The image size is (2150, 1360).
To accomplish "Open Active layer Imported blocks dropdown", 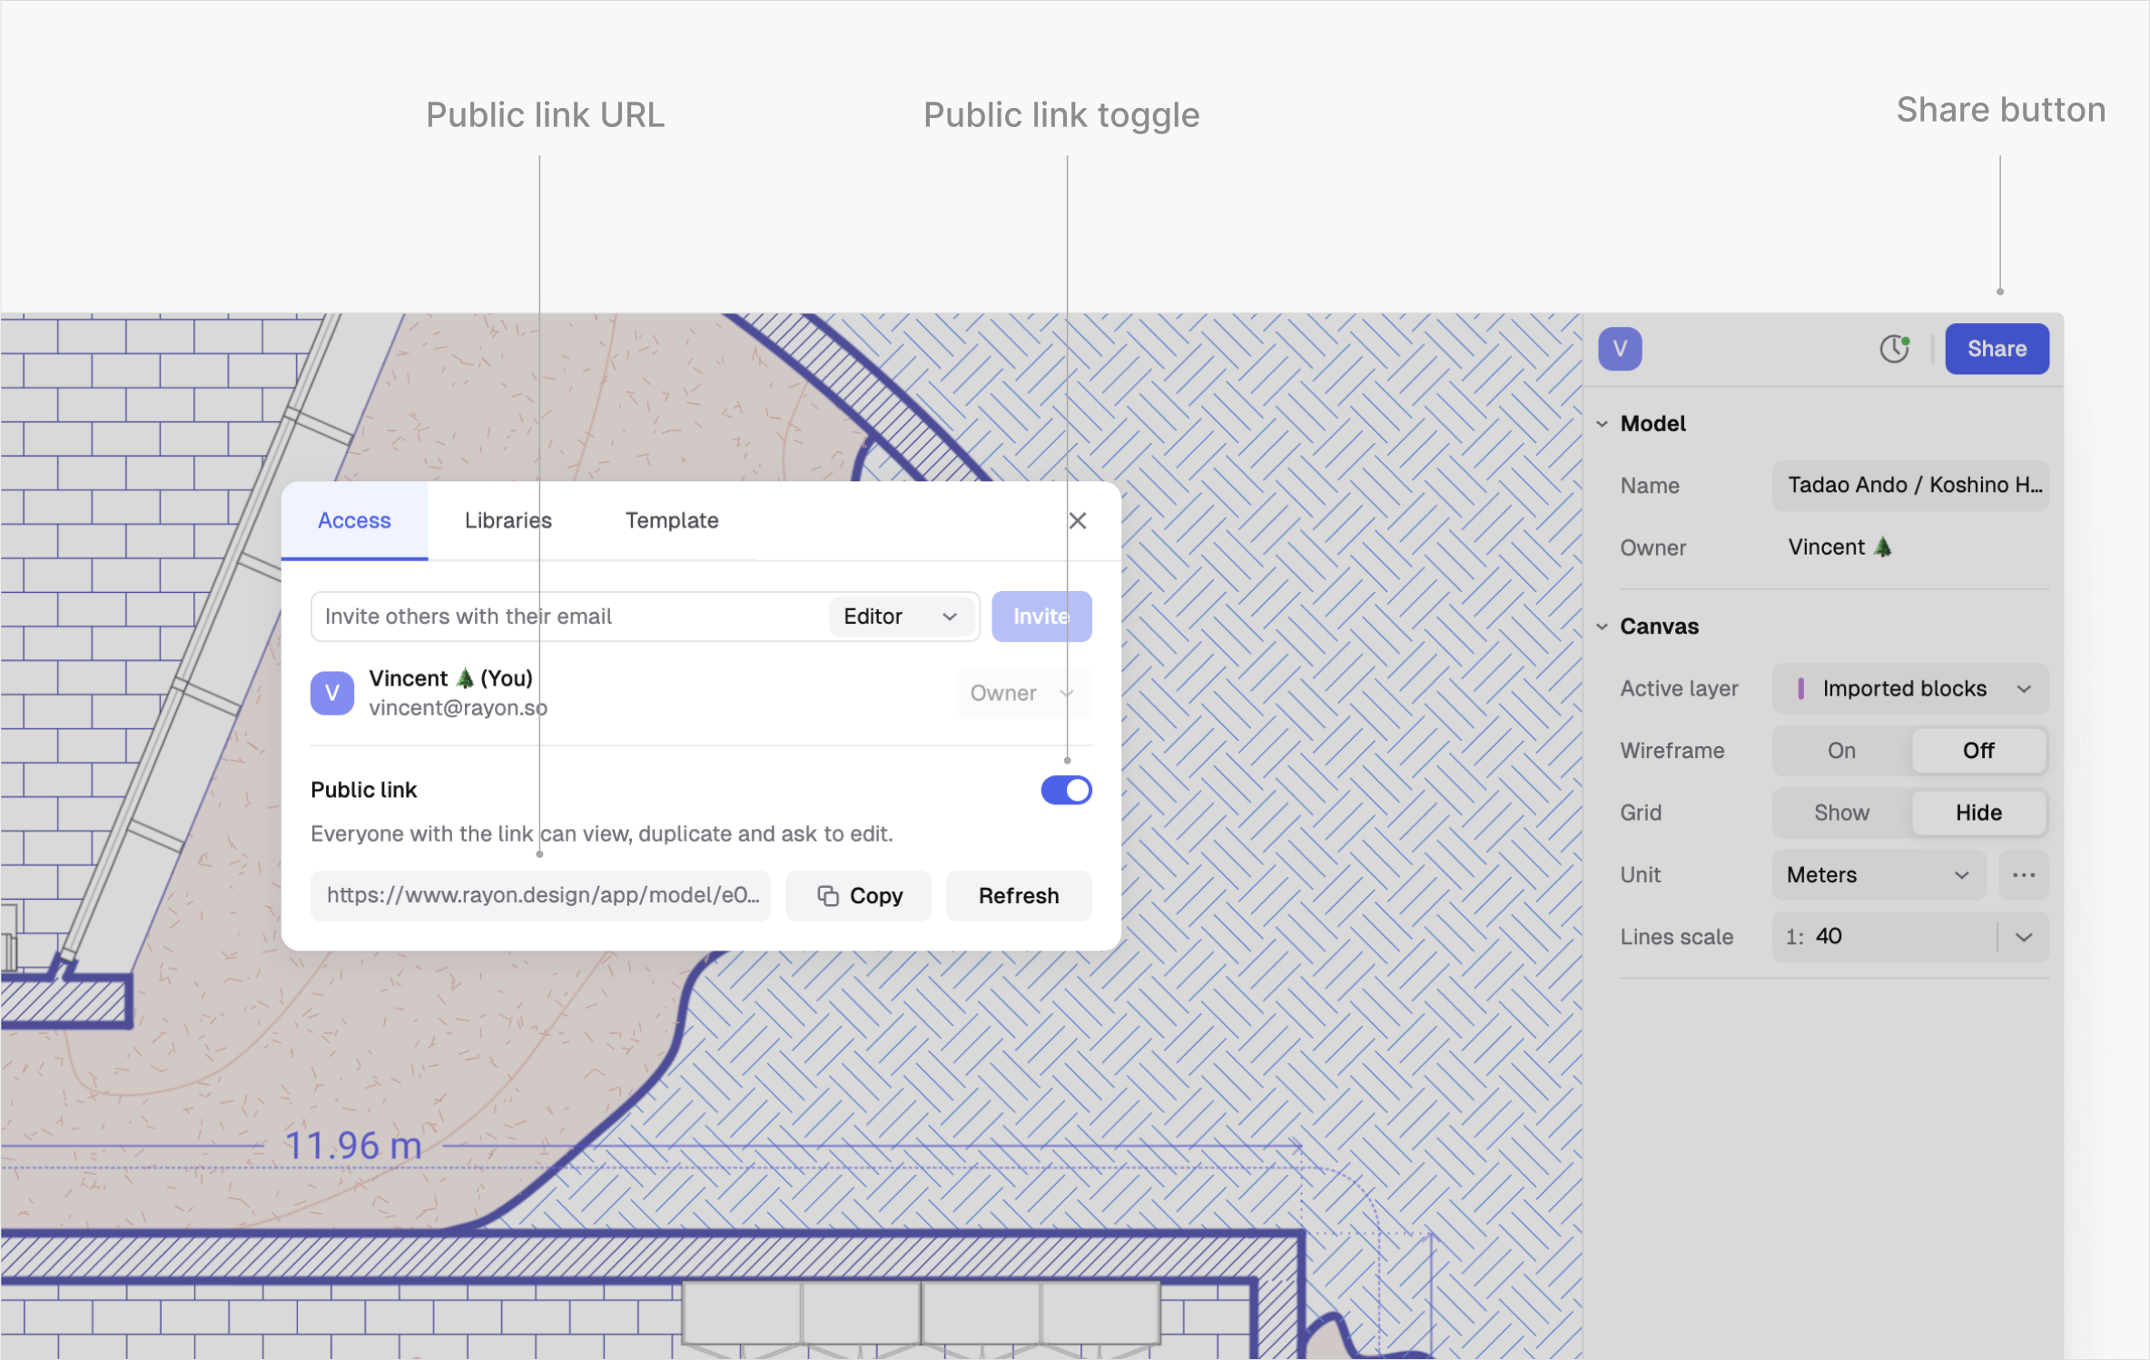I will tap(1910, 688).
